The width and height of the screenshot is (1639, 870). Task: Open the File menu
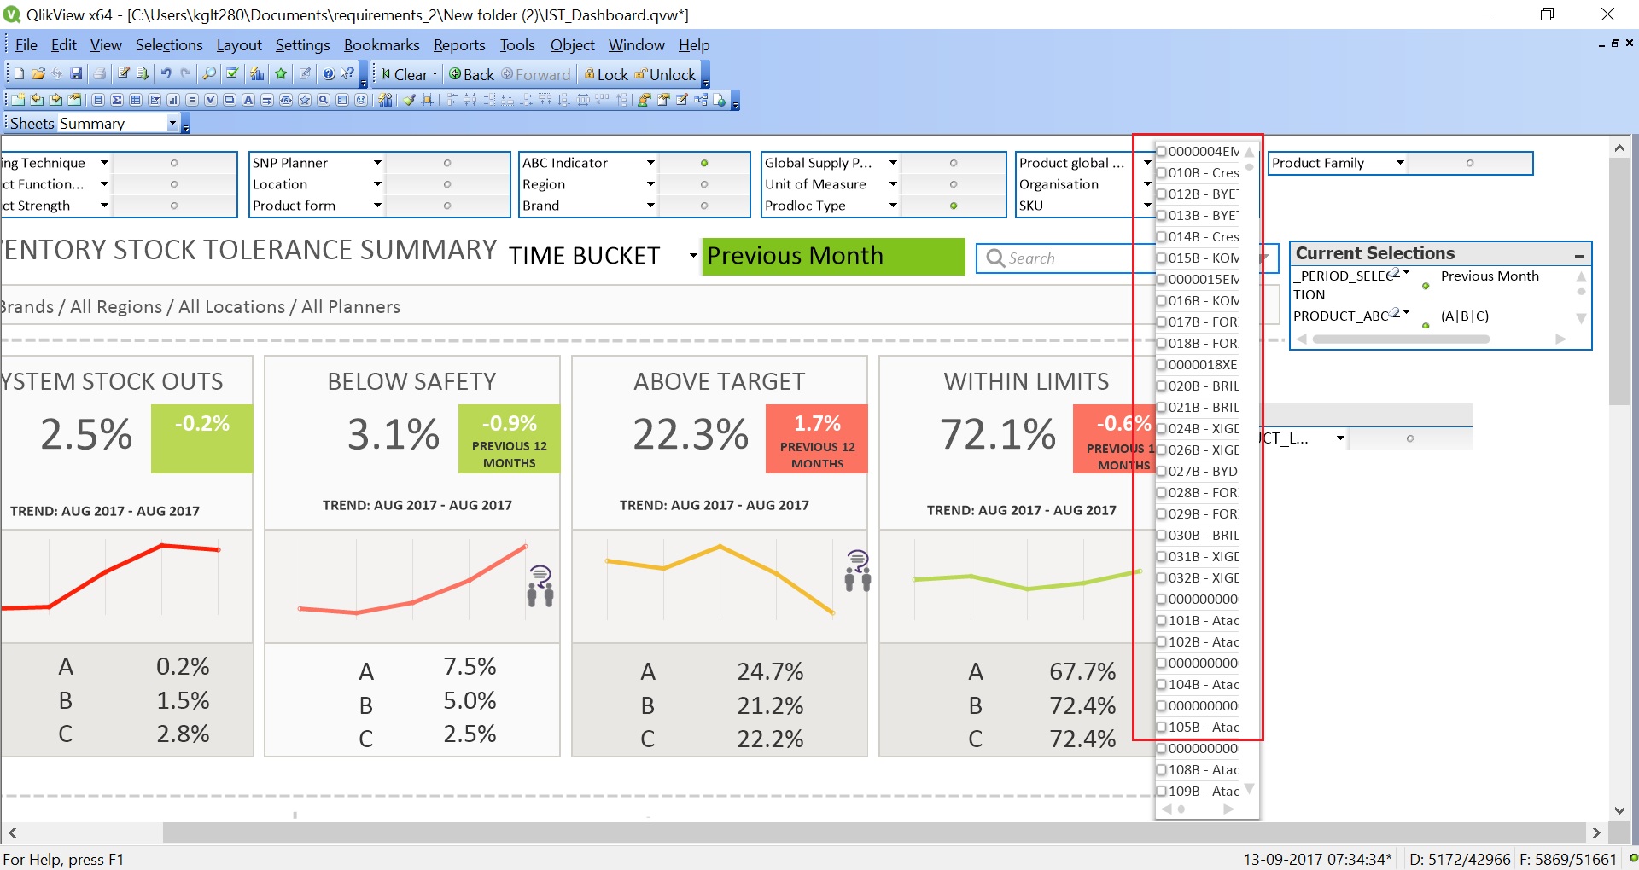26,45
